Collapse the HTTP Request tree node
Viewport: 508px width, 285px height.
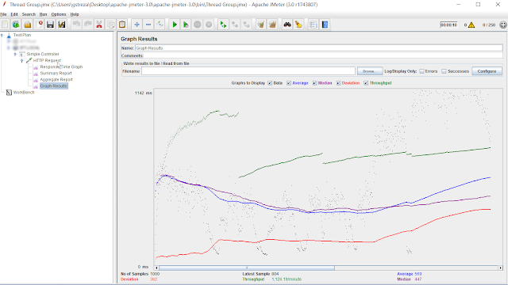pos(22,60)
